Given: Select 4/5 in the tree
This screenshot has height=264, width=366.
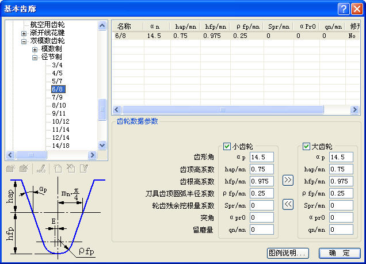Looking at the screenshot, I should [x=57, y=73].
